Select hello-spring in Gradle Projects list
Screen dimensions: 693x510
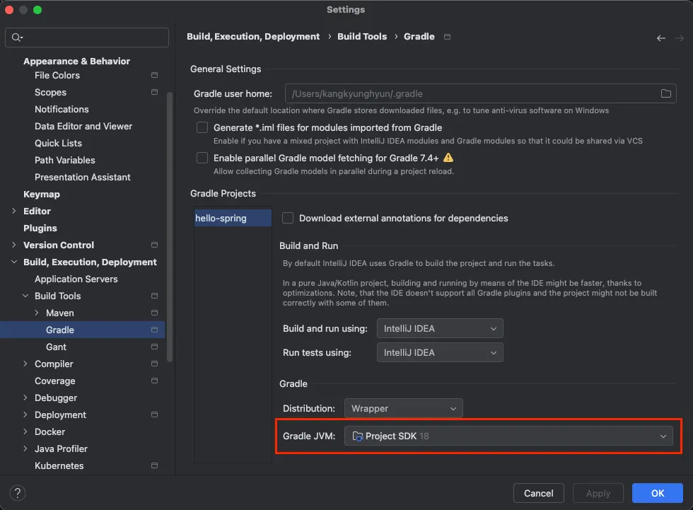233,218
